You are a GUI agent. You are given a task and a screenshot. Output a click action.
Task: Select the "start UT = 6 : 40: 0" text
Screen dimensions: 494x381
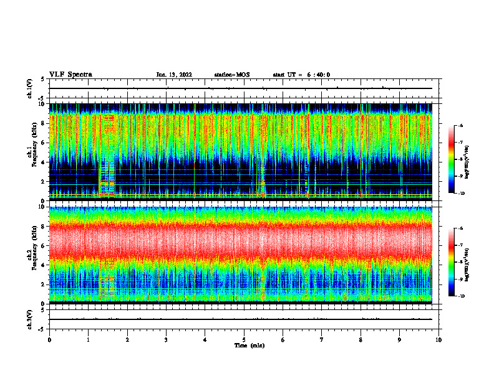(301, 75)
